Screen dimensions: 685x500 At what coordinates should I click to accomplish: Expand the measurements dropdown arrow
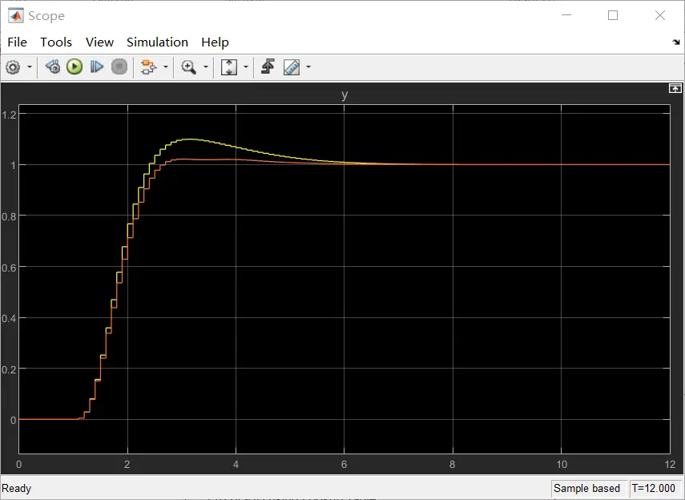308,67
